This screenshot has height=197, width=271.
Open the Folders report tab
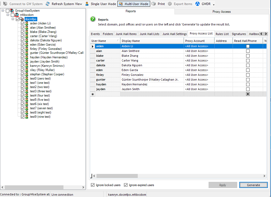[108, 34]
